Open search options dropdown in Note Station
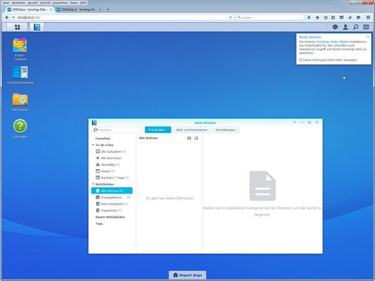The height and width of the screenshot is (281, 375). click(96, 130)
